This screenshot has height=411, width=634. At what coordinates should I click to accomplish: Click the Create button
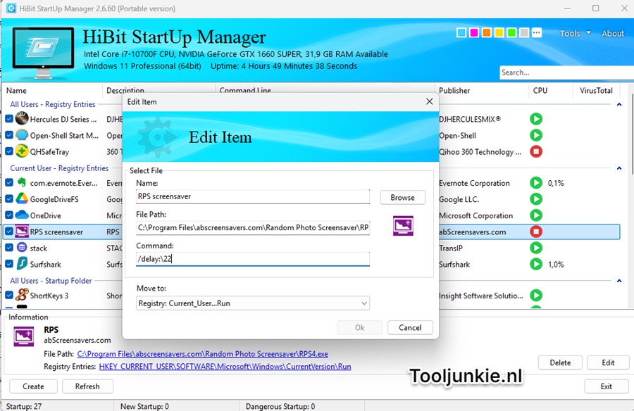pyautogui.click(x=33, y=386)
